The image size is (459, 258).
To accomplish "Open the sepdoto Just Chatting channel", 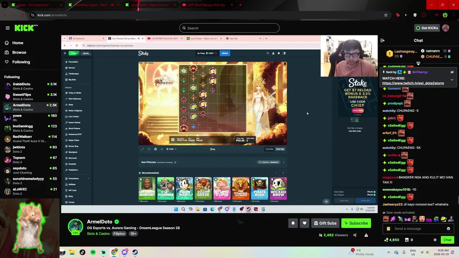I will coord(30,170).
